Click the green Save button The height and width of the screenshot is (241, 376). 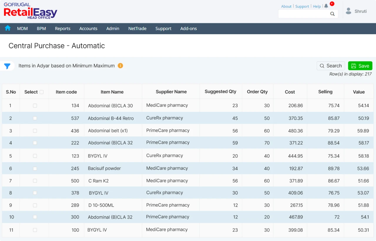tap(360, 66)
